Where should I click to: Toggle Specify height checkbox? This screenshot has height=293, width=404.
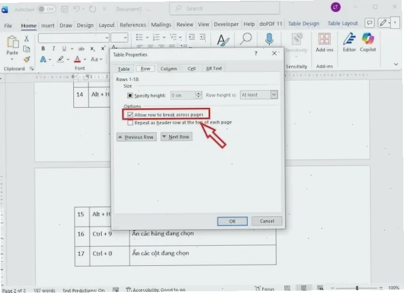(130, 95)
